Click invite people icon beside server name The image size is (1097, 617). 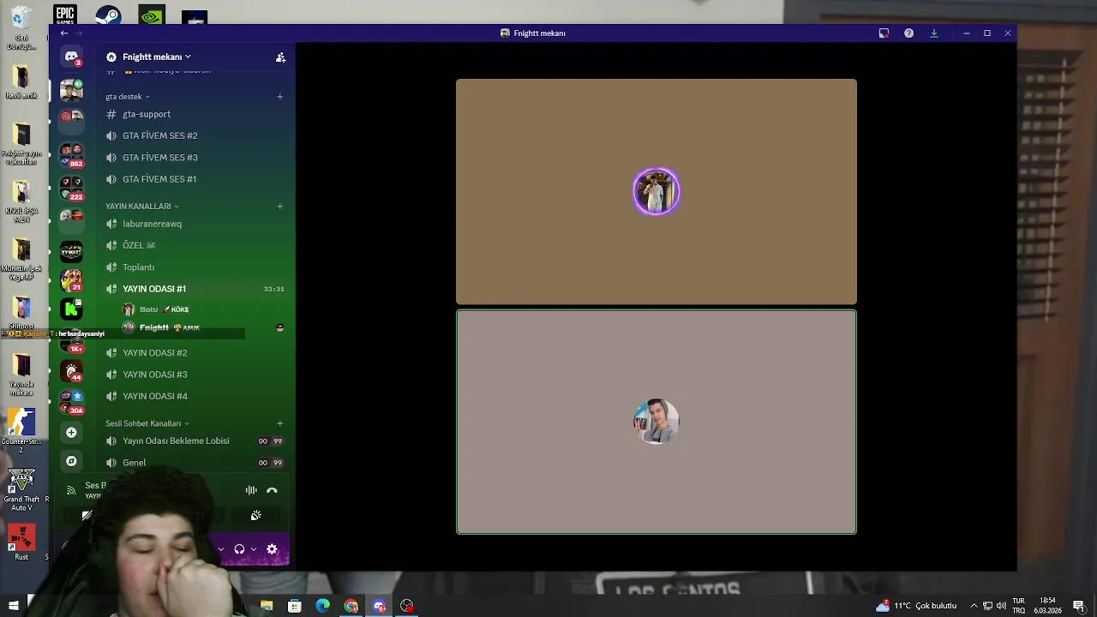tap(280, 57)
